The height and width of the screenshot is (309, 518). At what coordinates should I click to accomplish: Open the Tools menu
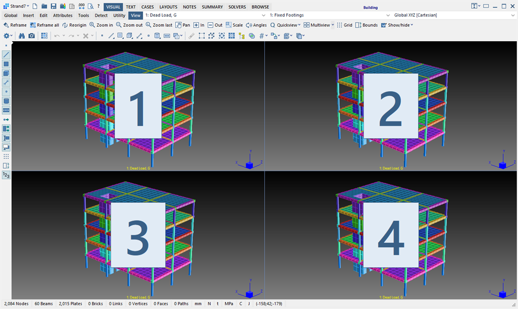coord(84,15)
